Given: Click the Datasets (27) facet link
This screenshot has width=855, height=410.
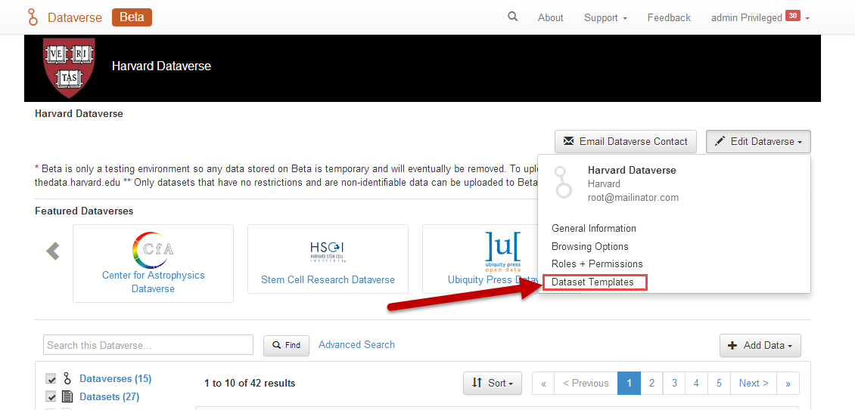Looking at the screenshot, I should coord(110,397).
